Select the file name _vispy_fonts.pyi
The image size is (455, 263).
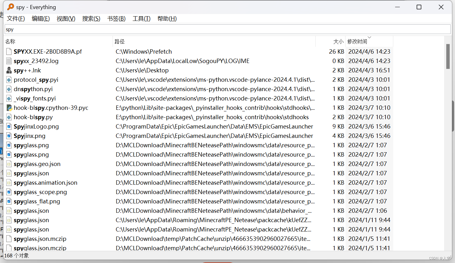tap(35, 98)
